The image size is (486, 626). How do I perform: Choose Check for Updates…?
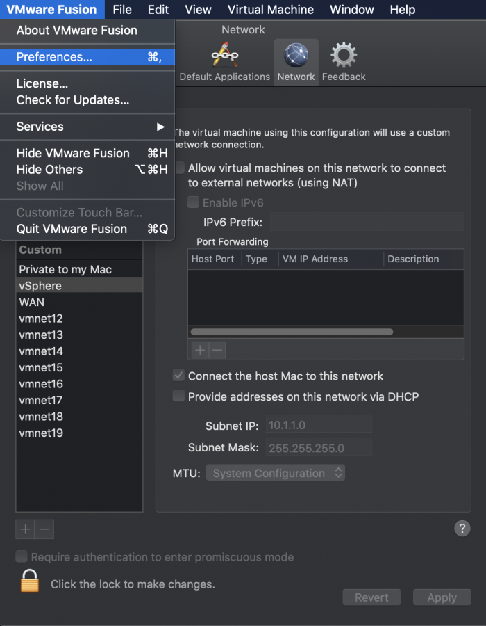tap(87, 99)
